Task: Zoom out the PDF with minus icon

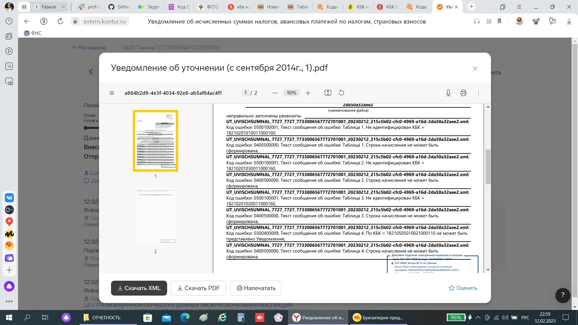Action: (275, 93)
